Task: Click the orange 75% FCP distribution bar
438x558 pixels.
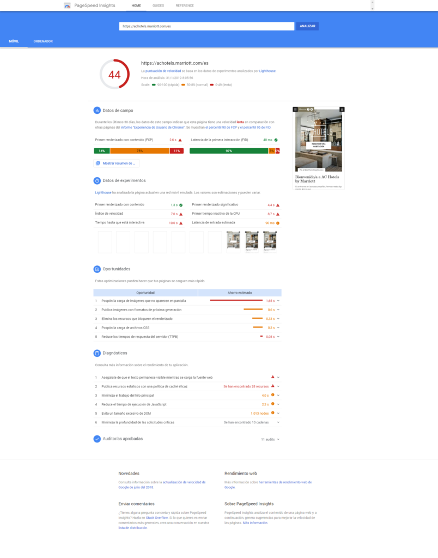Action: click(x=139, y=151)
